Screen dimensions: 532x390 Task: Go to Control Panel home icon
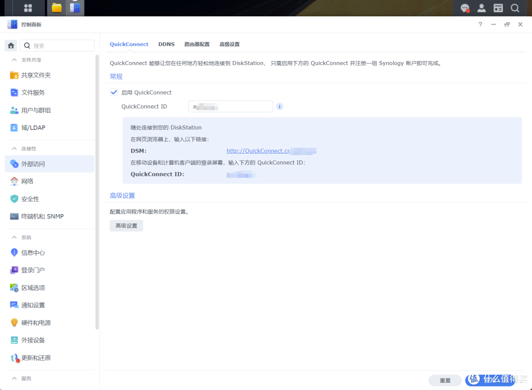11,45
